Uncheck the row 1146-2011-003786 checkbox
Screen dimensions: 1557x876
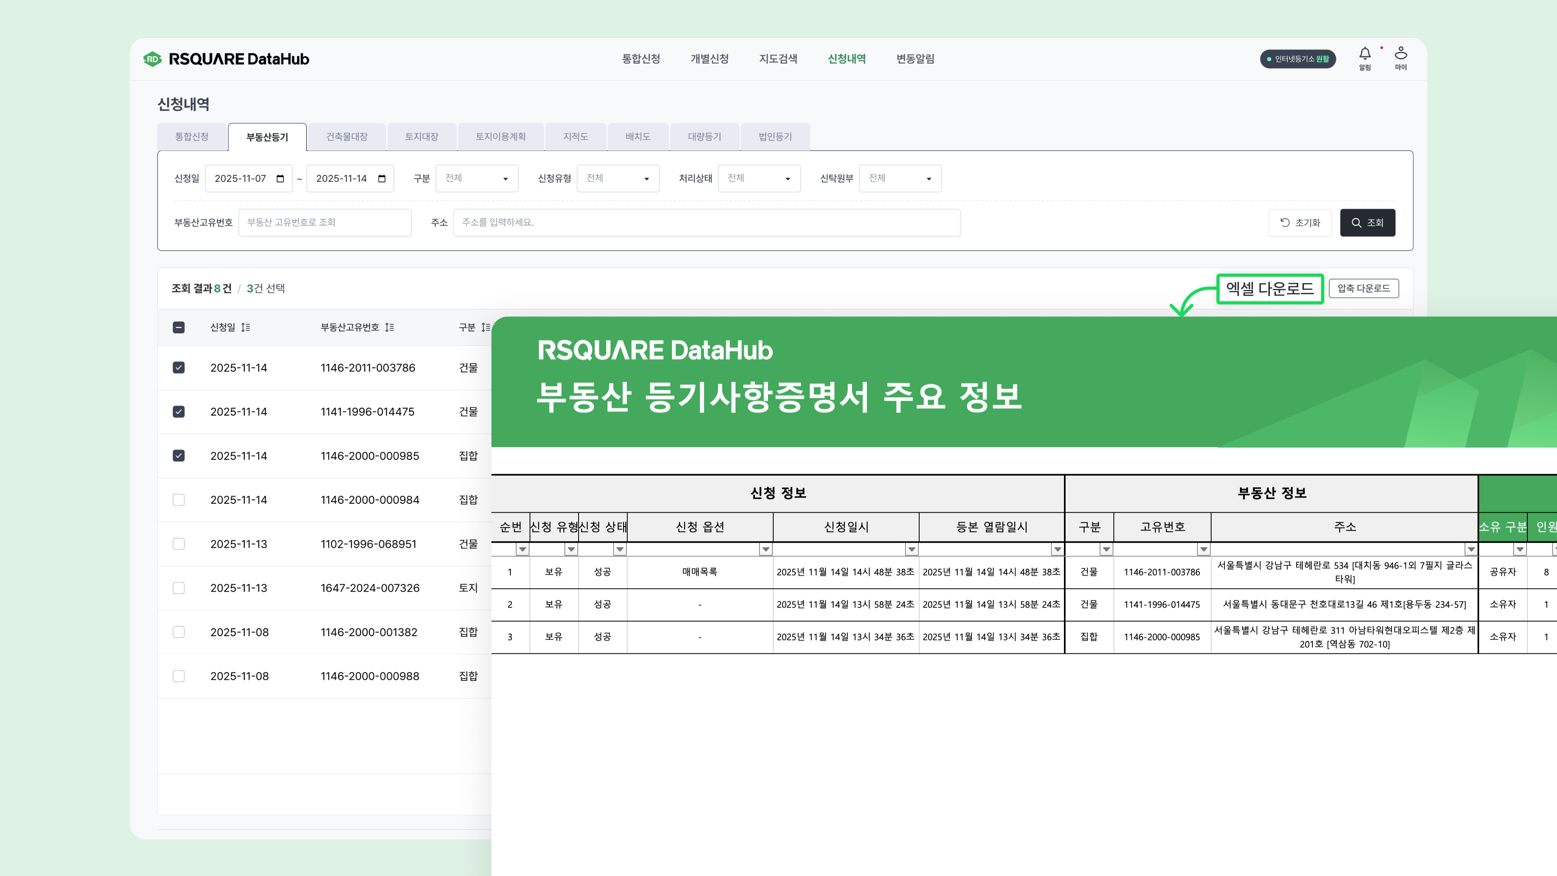(178, 367)
